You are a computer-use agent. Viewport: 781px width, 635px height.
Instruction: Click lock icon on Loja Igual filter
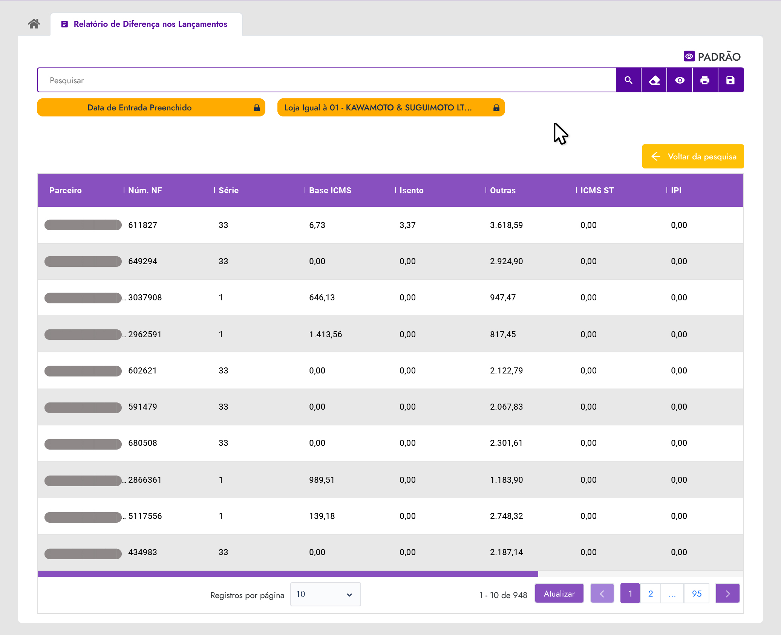[496, 108]
